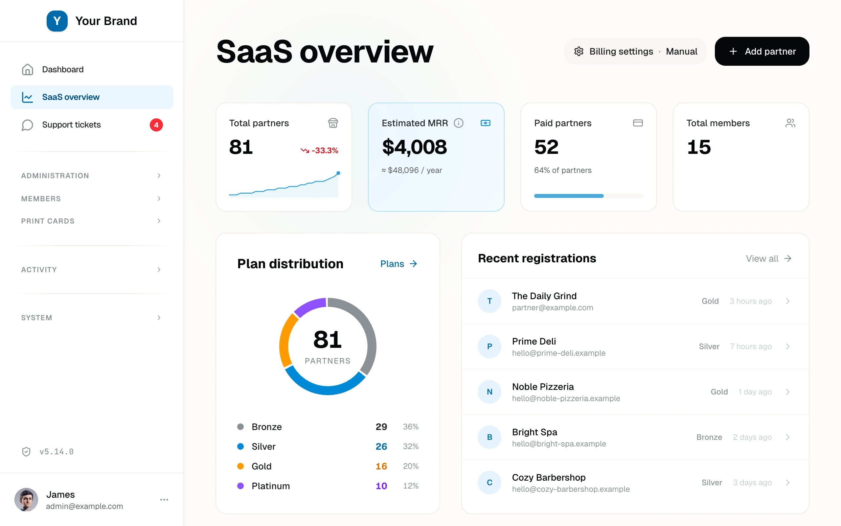Image resolution: width=841 pixels, height=526 pixels.
Task: Click the B avatar for Bright Spa
Action: 489,437
